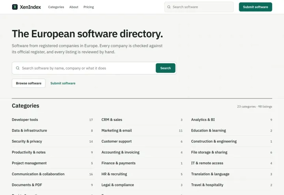Open the HR & recruiting category
The height and width of the screenshot is (195, 284).
pyautogui.click(x=142, y=174)
